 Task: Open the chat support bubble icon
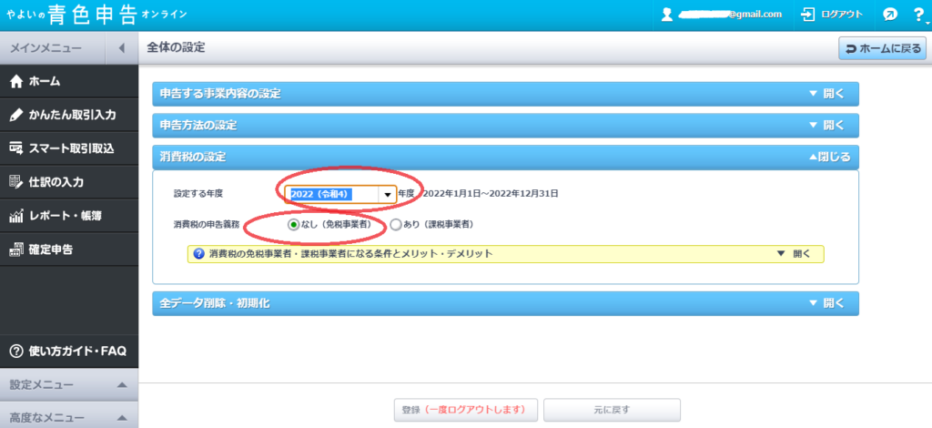pos(890,15)
